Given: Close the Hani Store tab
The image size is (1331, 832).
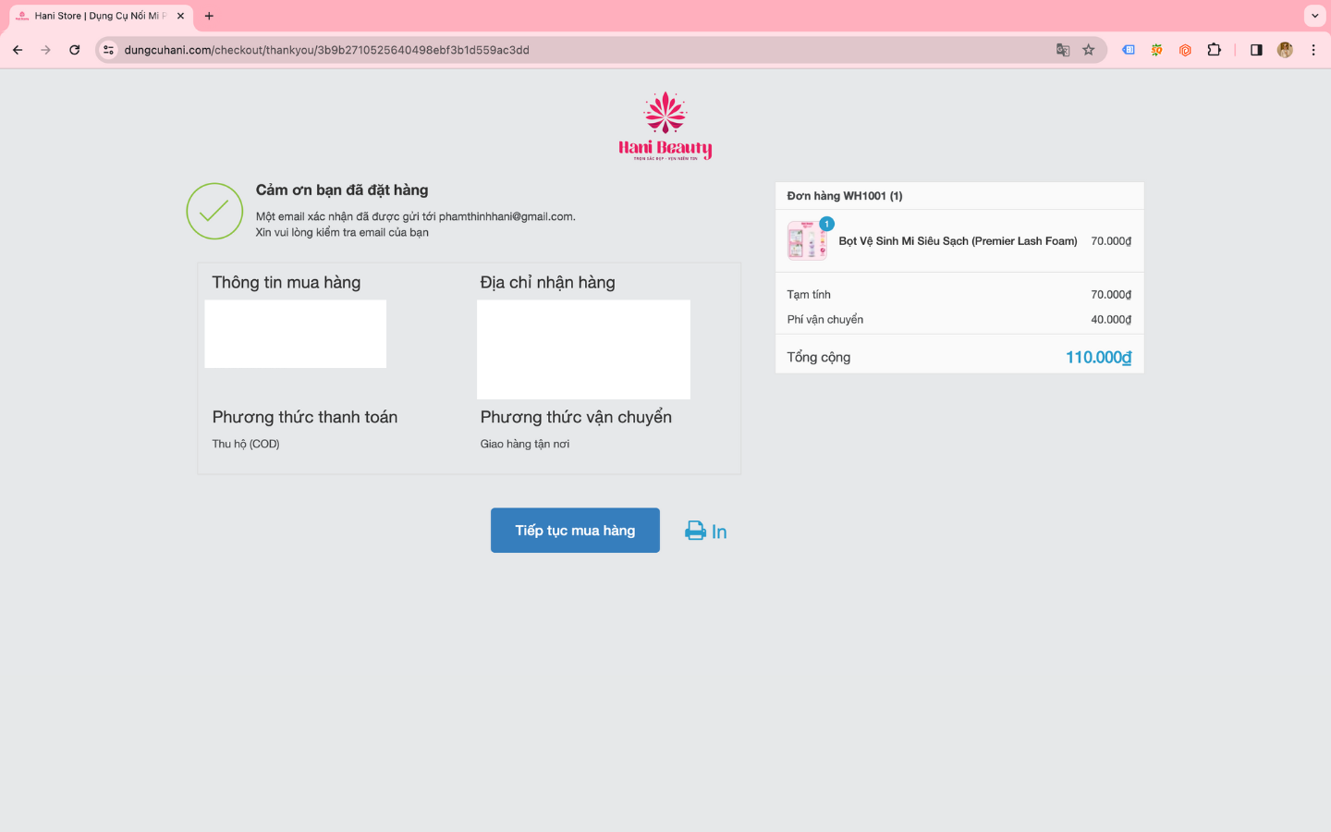Looking at the screenshot, I should 180,16.
